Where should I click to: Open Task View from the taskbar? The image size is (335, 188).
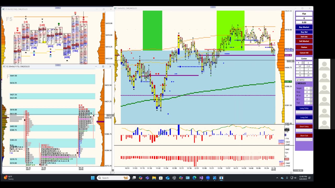[134, 178]
